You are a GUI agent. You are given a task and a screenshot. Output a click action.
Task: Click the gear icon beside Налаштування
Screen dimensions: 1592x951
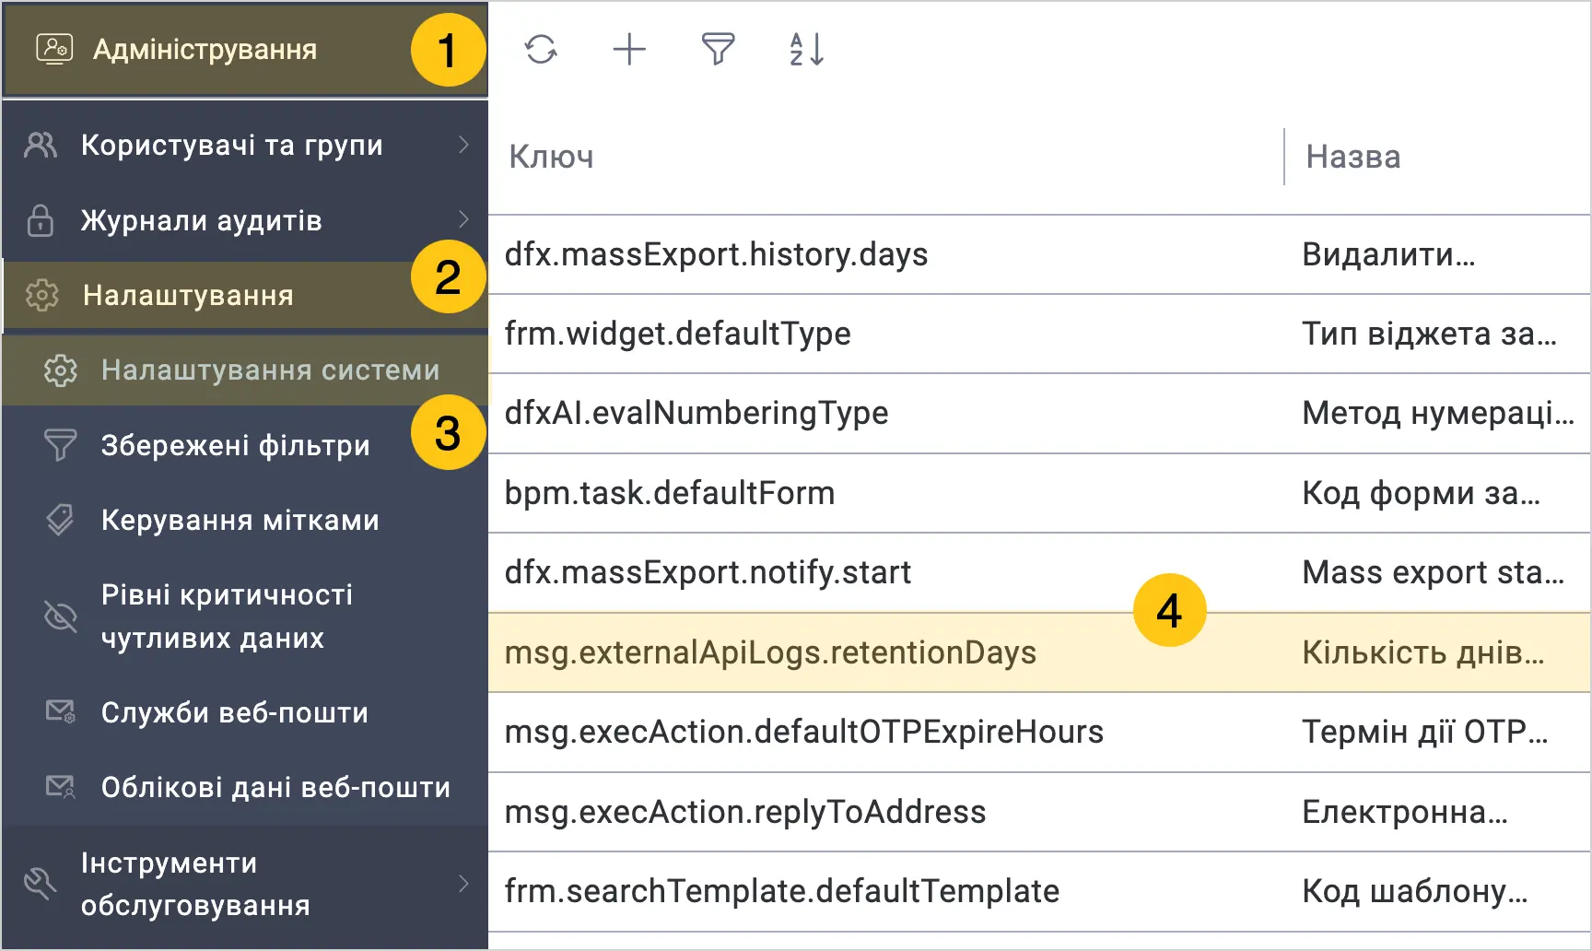(41, 295)
